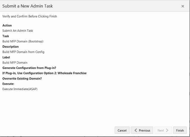Click the 'Execute:' heading
This screenshot has height=137, width=190.
click(x=8, y=84)
